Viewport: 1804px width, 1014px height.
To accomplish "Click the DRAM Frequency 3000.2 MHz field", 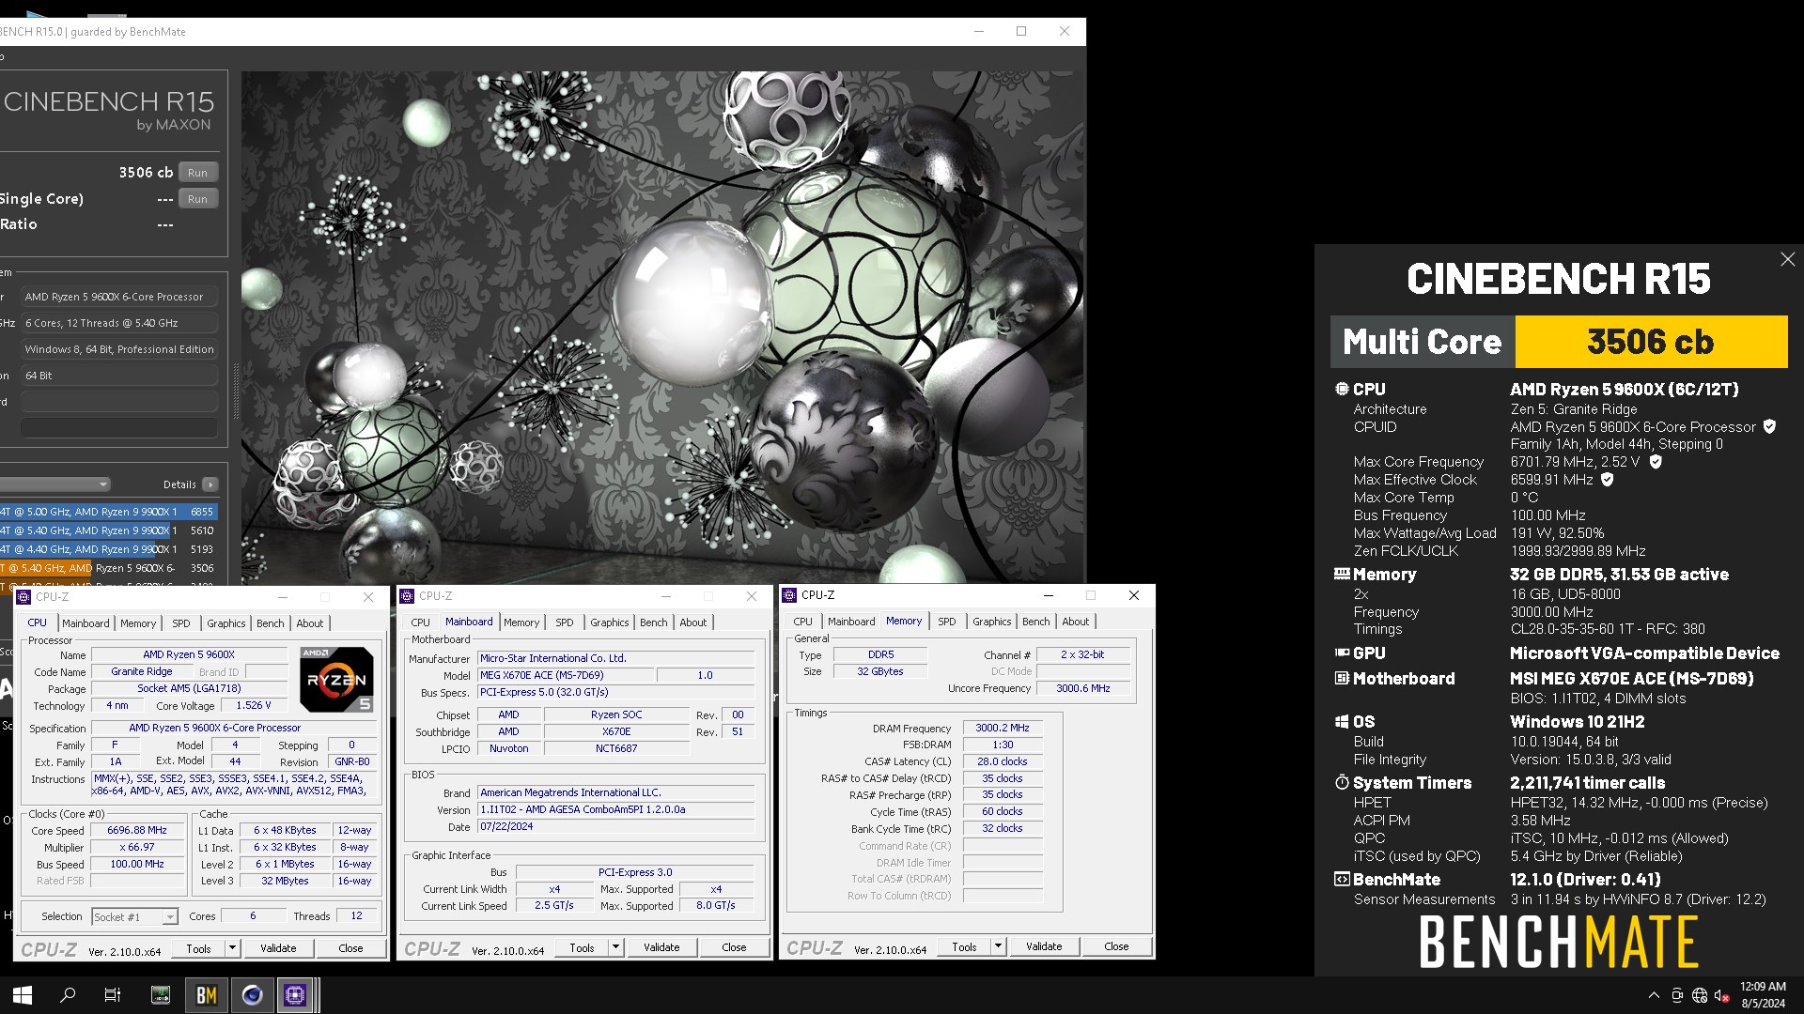I will 1003,728.
